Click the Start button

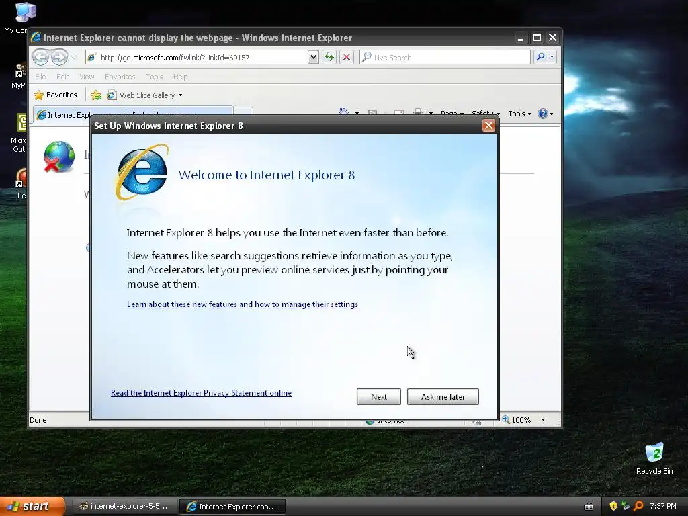click(x=32, y=506)
